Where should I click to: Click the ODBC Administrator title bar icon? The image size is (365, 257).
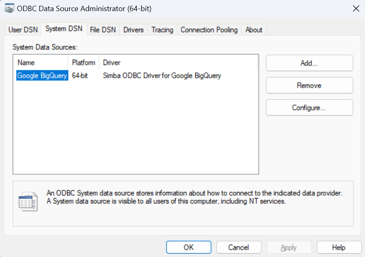tap(9, 8)
